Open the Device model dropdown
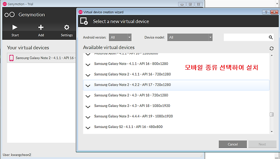Image resolution: width=280 pixels, height=159 pixels. pyautogui.click(x=190, y=37)
